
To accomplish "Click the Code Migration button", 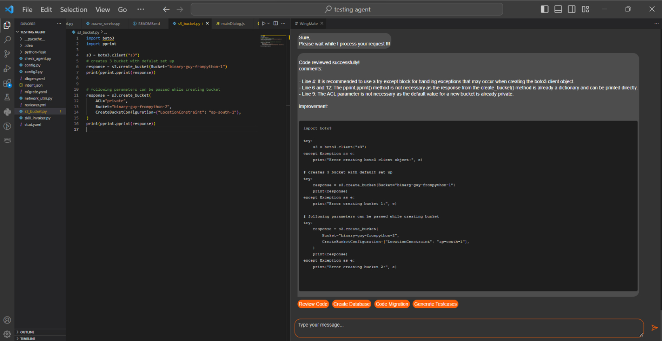I will click(392, 304).
